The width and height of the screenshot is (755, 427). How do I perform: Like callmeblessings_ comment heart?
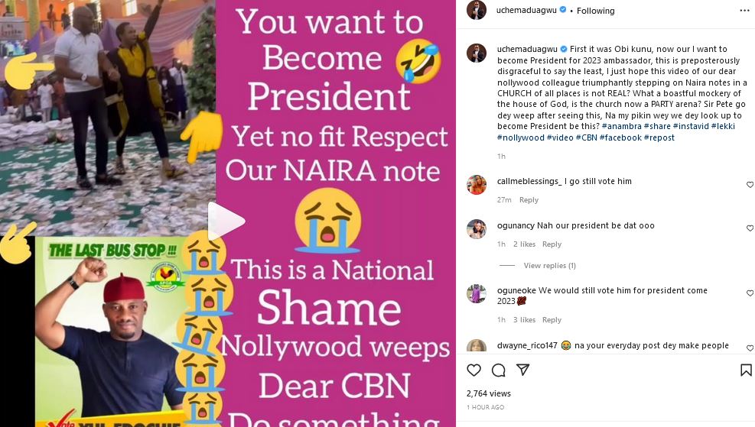click(750, 185)
